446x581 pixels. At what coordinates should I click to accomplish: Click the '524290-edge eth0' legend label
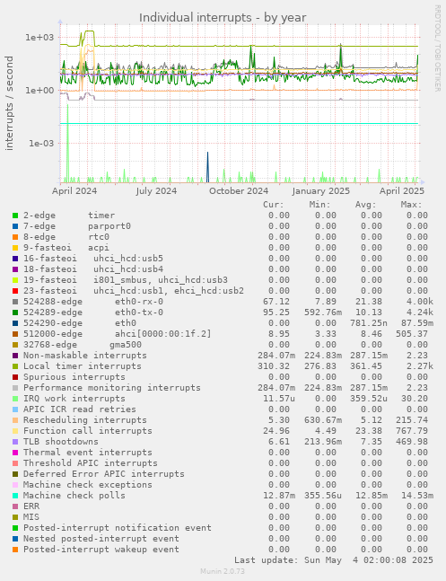pos(80,322)
